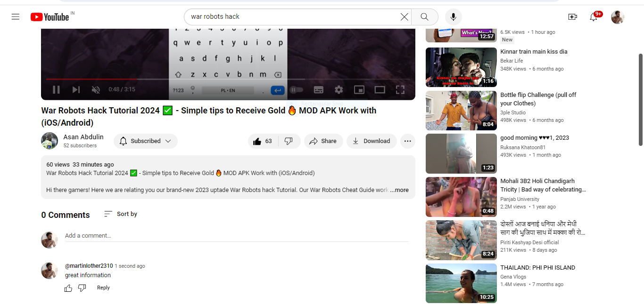
Task: Click the magnifier search button
Action: point(424,17)
